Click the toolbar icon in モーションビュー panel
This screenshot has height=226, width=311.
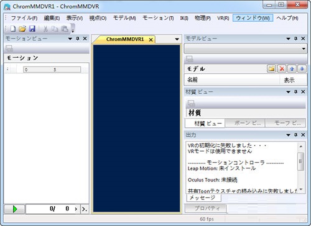[x=9, y=49]
